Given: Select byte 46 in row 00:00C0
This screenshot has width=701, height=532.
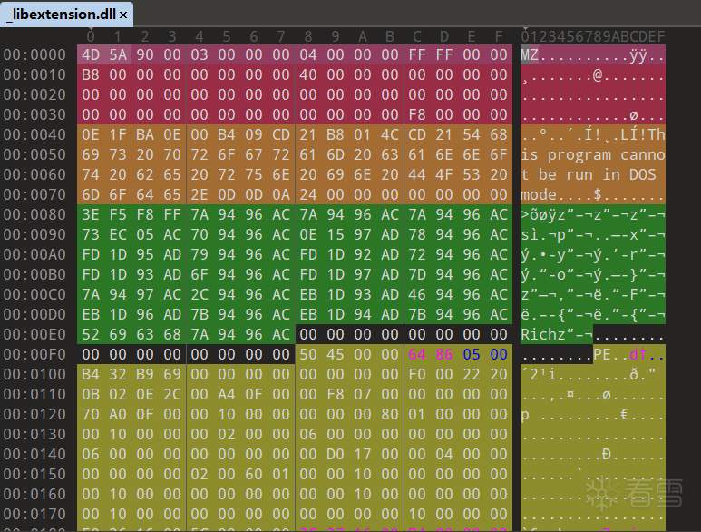Looking at the screenshot, I should click(x=417, y=294).
